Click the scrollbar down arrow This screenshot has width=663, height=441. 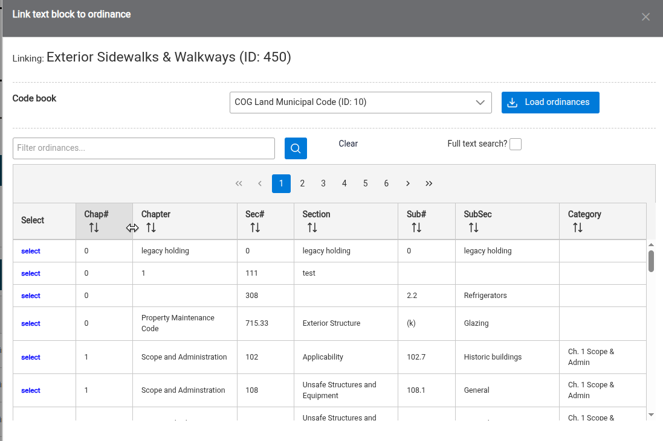point(651,415)
